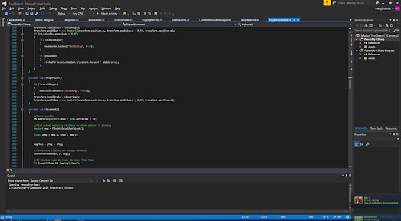Click the Save file icon

(32, 14)
